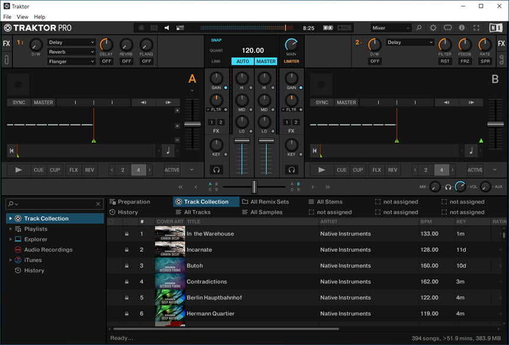Expand the iTunes tree node
The image size is (509, 345).
(x=11, y=260)
